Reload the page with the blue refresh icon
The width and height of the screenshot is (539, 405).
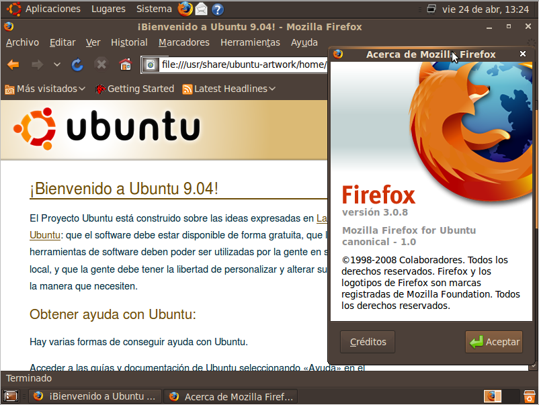point(77,64)
